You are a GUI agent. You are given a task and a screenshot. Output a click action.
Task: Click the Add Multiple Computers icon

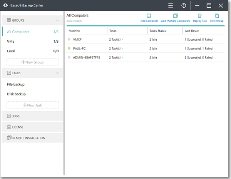pos(175,16)
